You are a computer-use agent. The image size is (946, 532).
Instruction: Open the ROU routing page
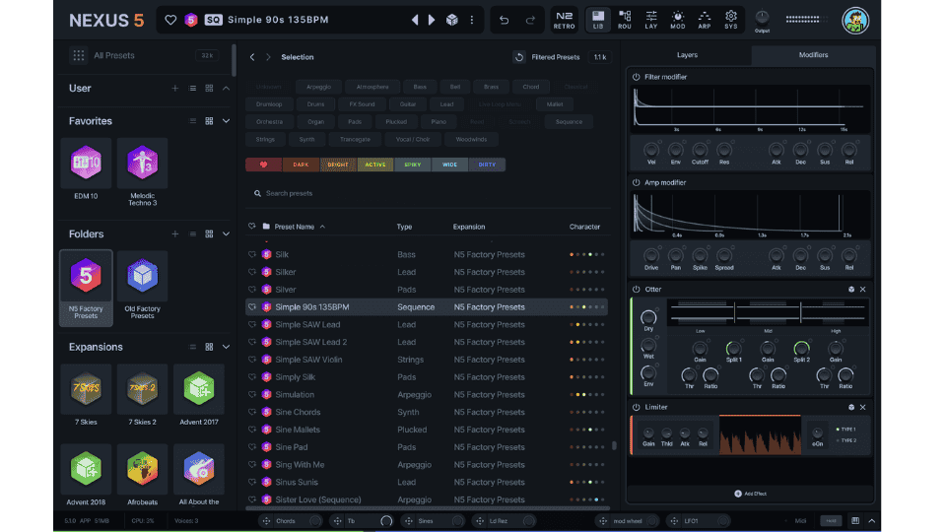[625, 20]
